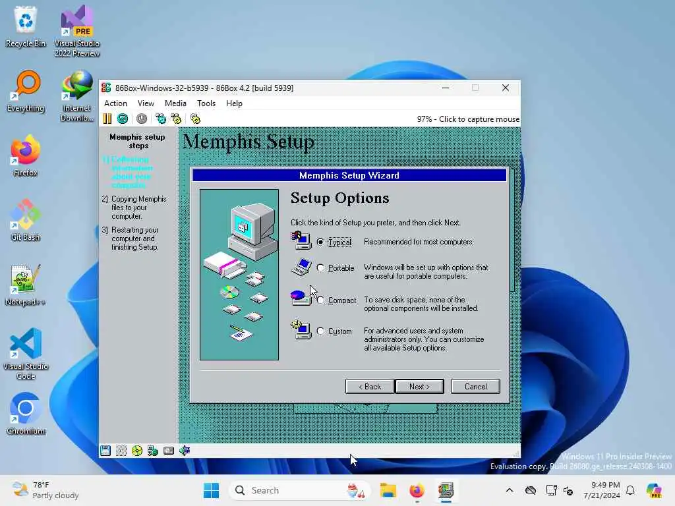Click the 'Memphis Setup Wizard' title bar
675x506 pixels.
(349, 175)
